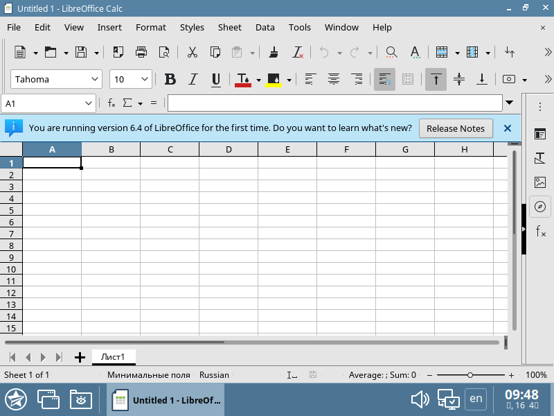Open the Data menu
This screenshot has width=554, height=416.
265,27
